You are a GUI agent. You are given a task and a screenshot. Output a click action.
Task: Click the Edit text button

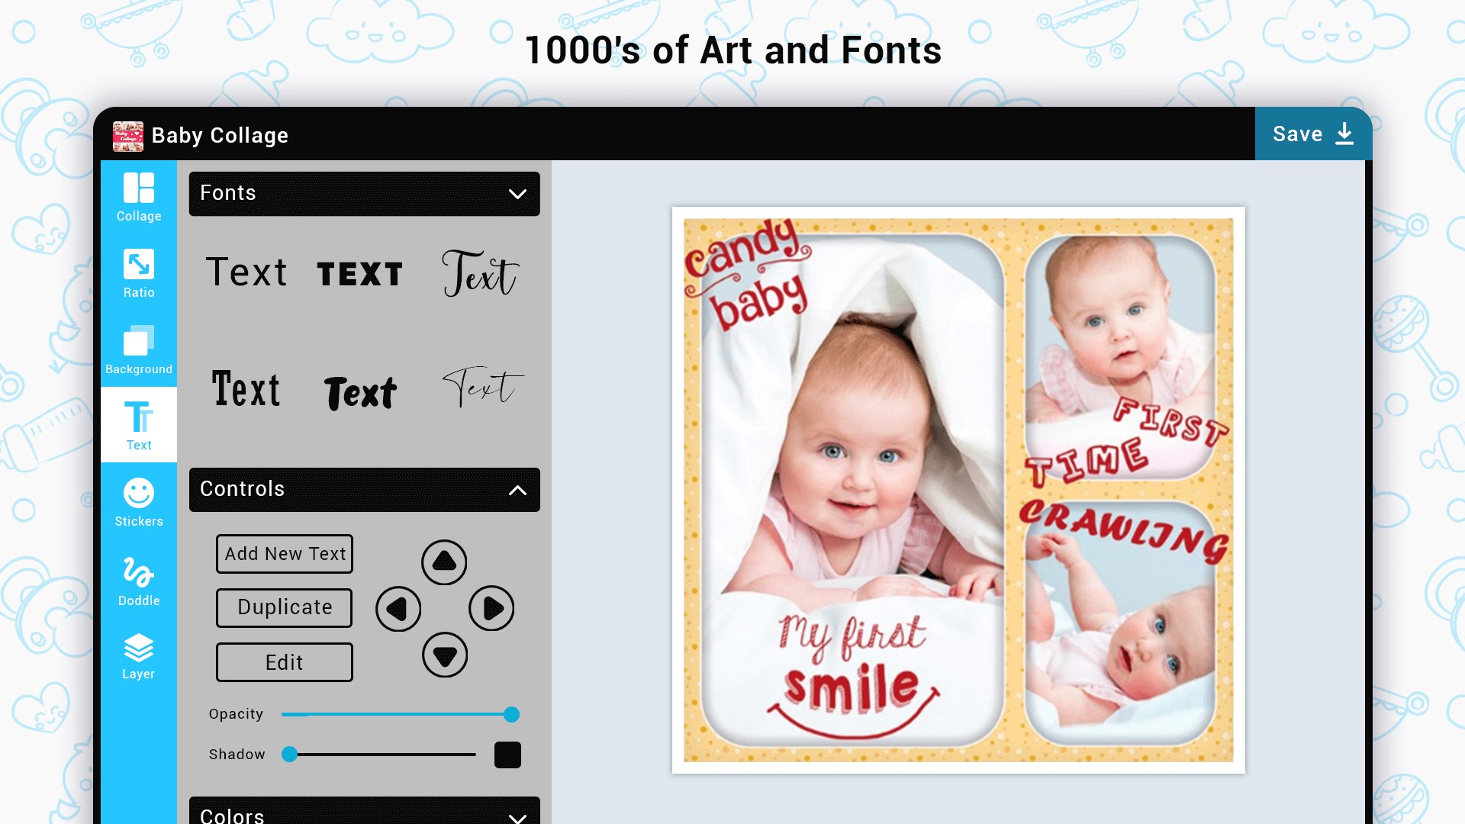pyautogui.click(x=285, y=662)
